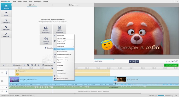This screenshot has height=97, width=179.
Task: Click the preview playback progress handle
Action: click(x=114, y=59)
